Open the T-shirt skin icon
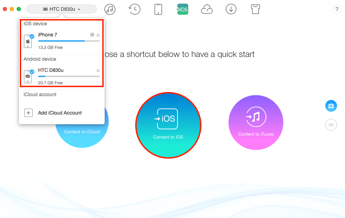Image resolution: width=345 pixels, height=218 pixels. [256, 9]
